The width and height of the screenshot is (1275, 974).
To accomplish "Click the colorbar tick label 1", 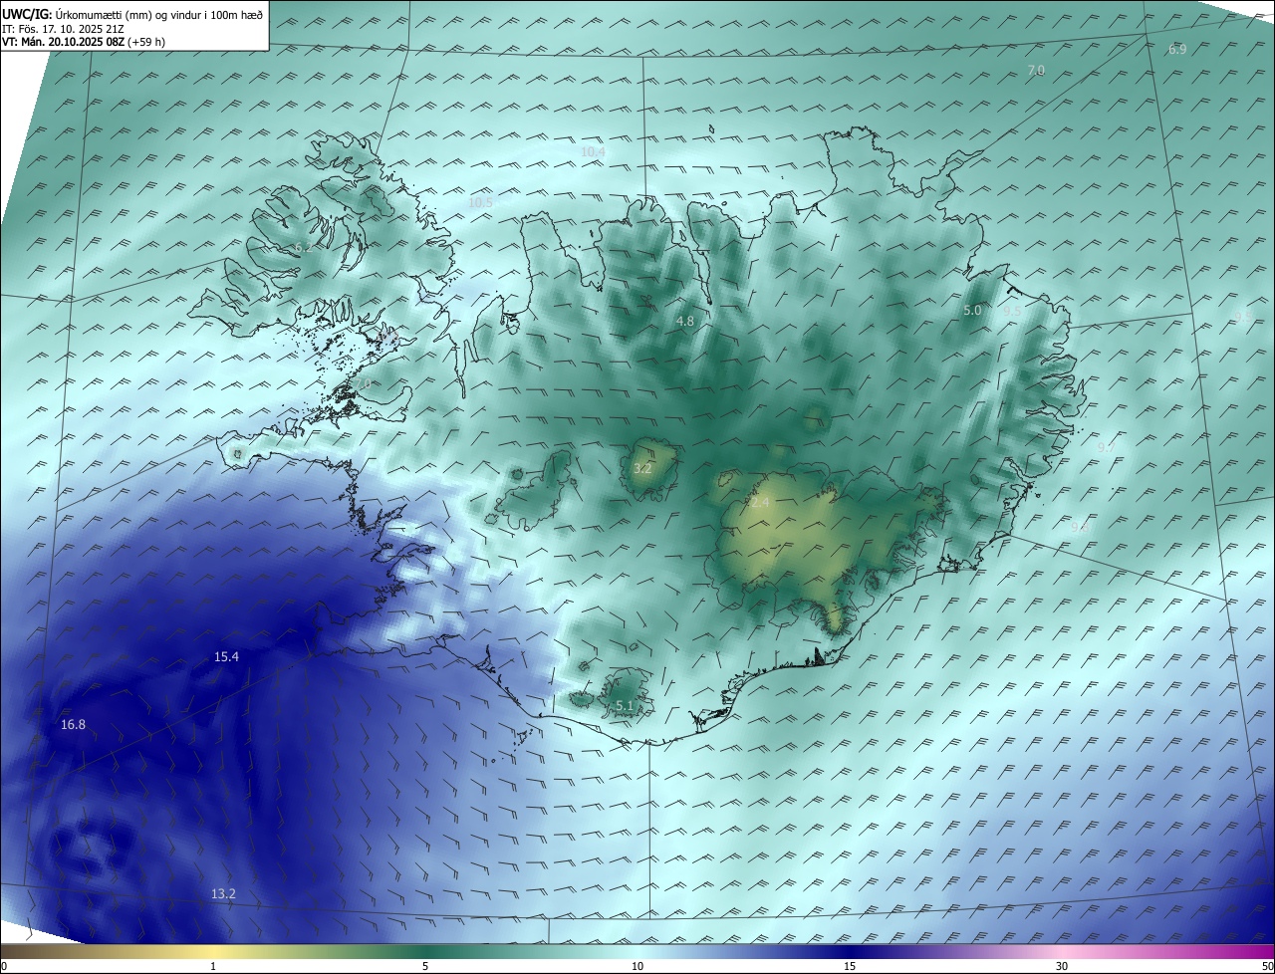I will pos(213,966).
